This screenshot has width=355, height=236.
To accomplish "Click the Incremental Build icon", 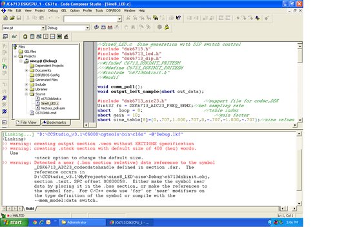I will point(103,27).
